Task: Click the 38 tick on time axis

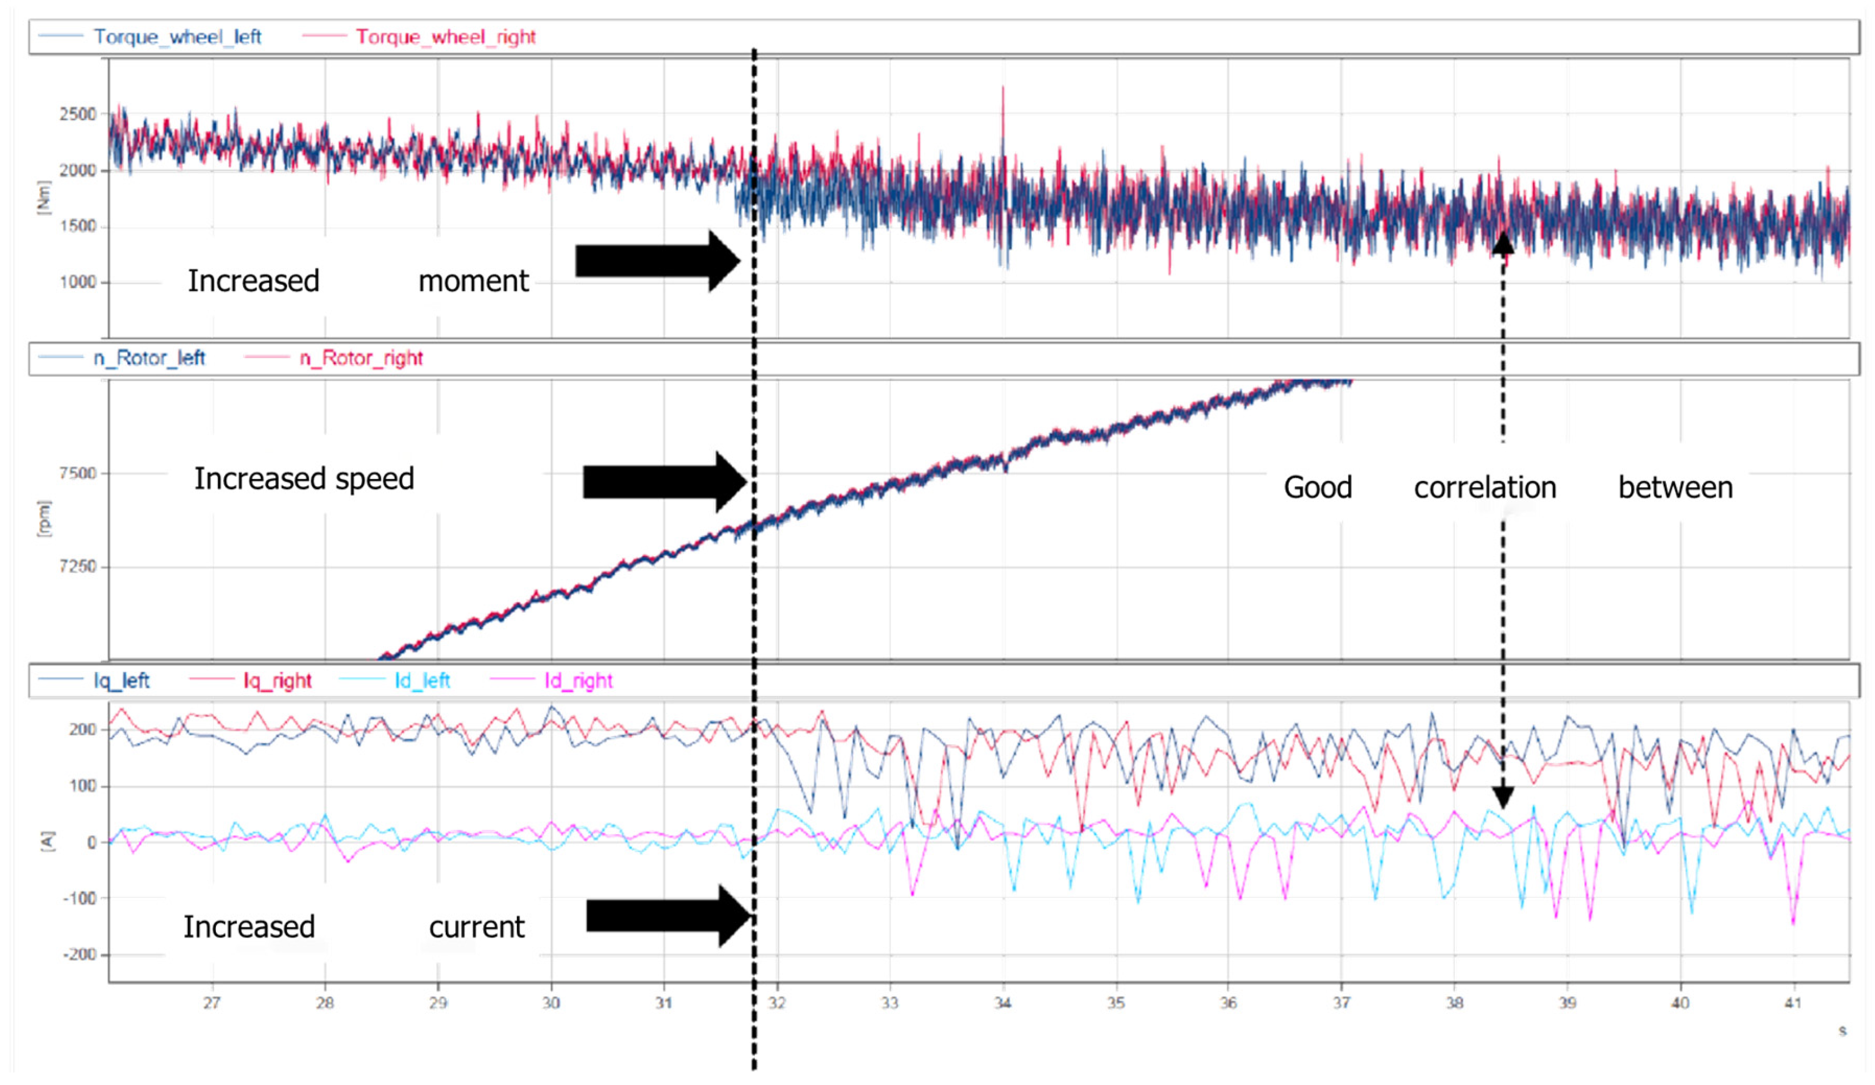Action: pos(1455,1002)
